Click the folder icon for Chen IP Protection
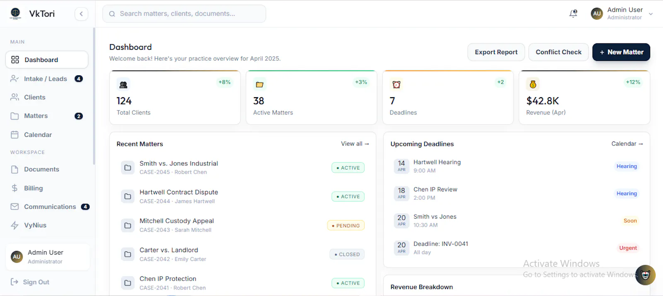 point(128,283)
